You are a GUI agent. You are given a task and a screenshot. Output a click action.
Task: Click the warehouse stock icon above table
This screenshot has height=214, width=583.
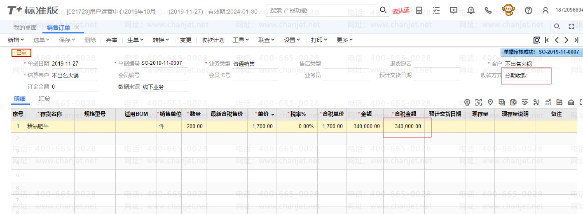[571, 102]
